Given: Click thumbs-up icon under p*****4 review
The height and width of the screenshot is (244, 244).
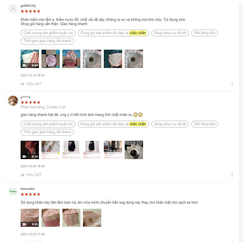Looking at the screenshot, I should coord(22,175).
